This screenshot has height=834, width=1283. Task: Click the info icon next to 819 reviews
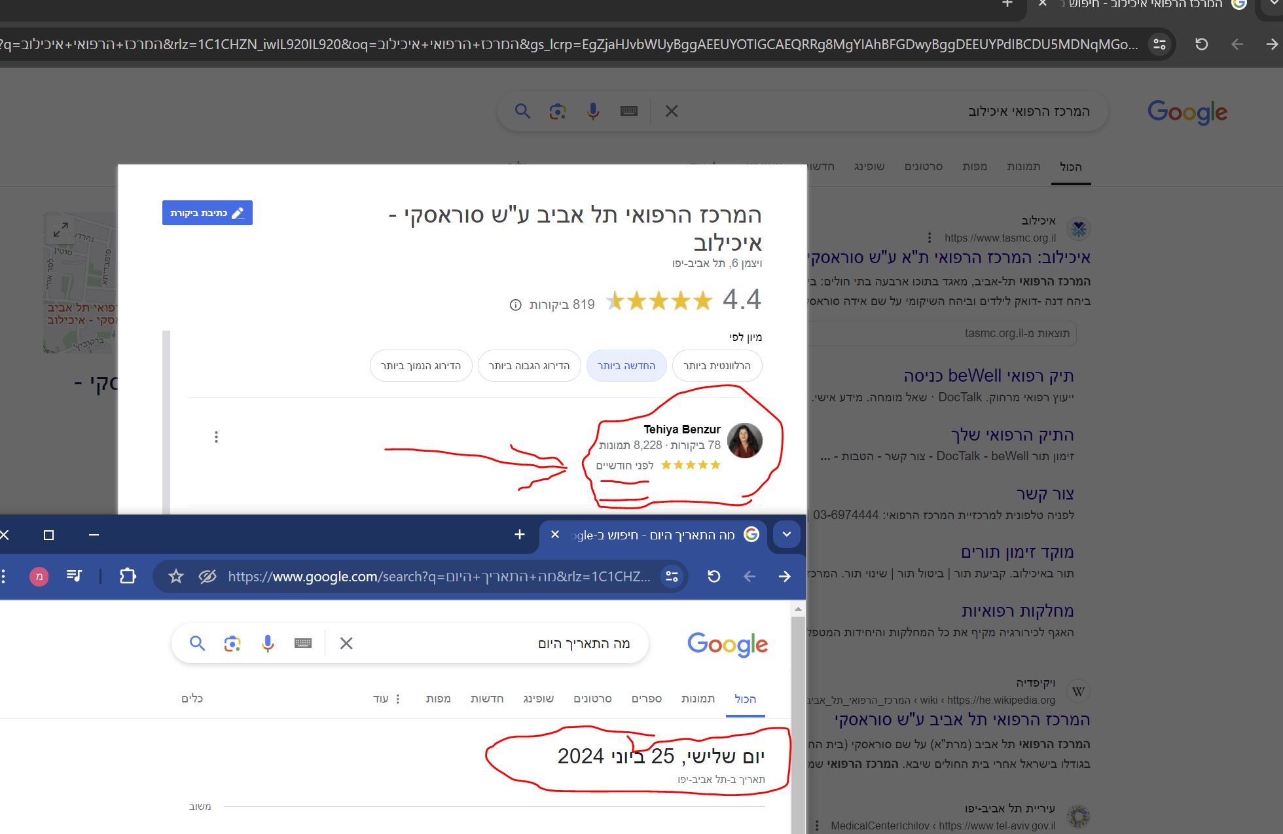tap(515, 304)
